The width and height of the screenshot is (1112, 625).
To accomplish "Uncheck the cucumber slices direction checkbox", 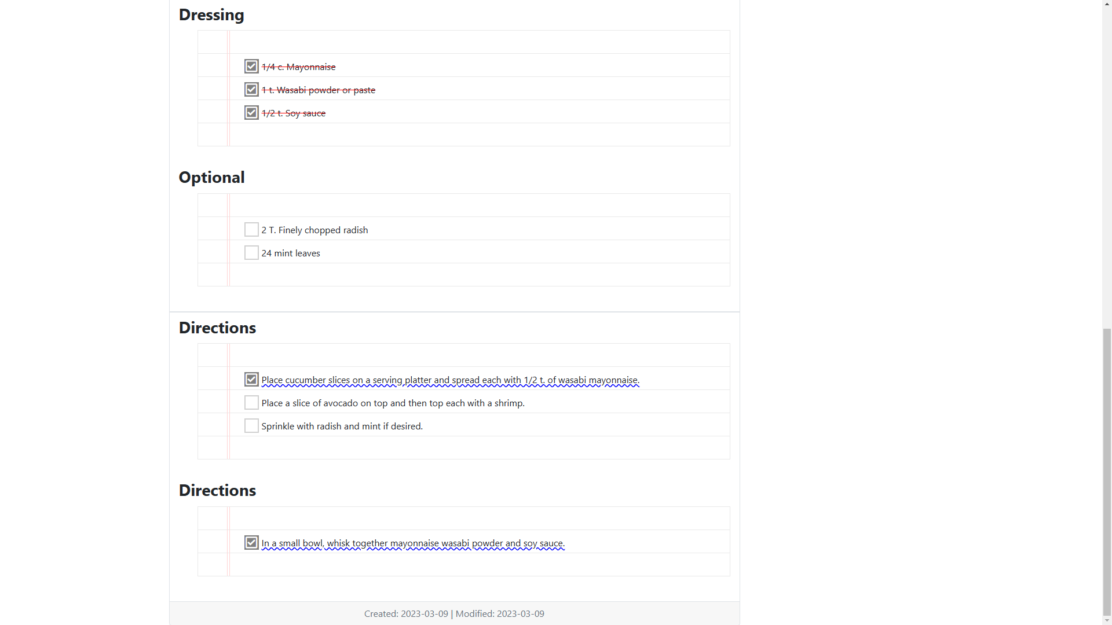I will tap(251, 380).
